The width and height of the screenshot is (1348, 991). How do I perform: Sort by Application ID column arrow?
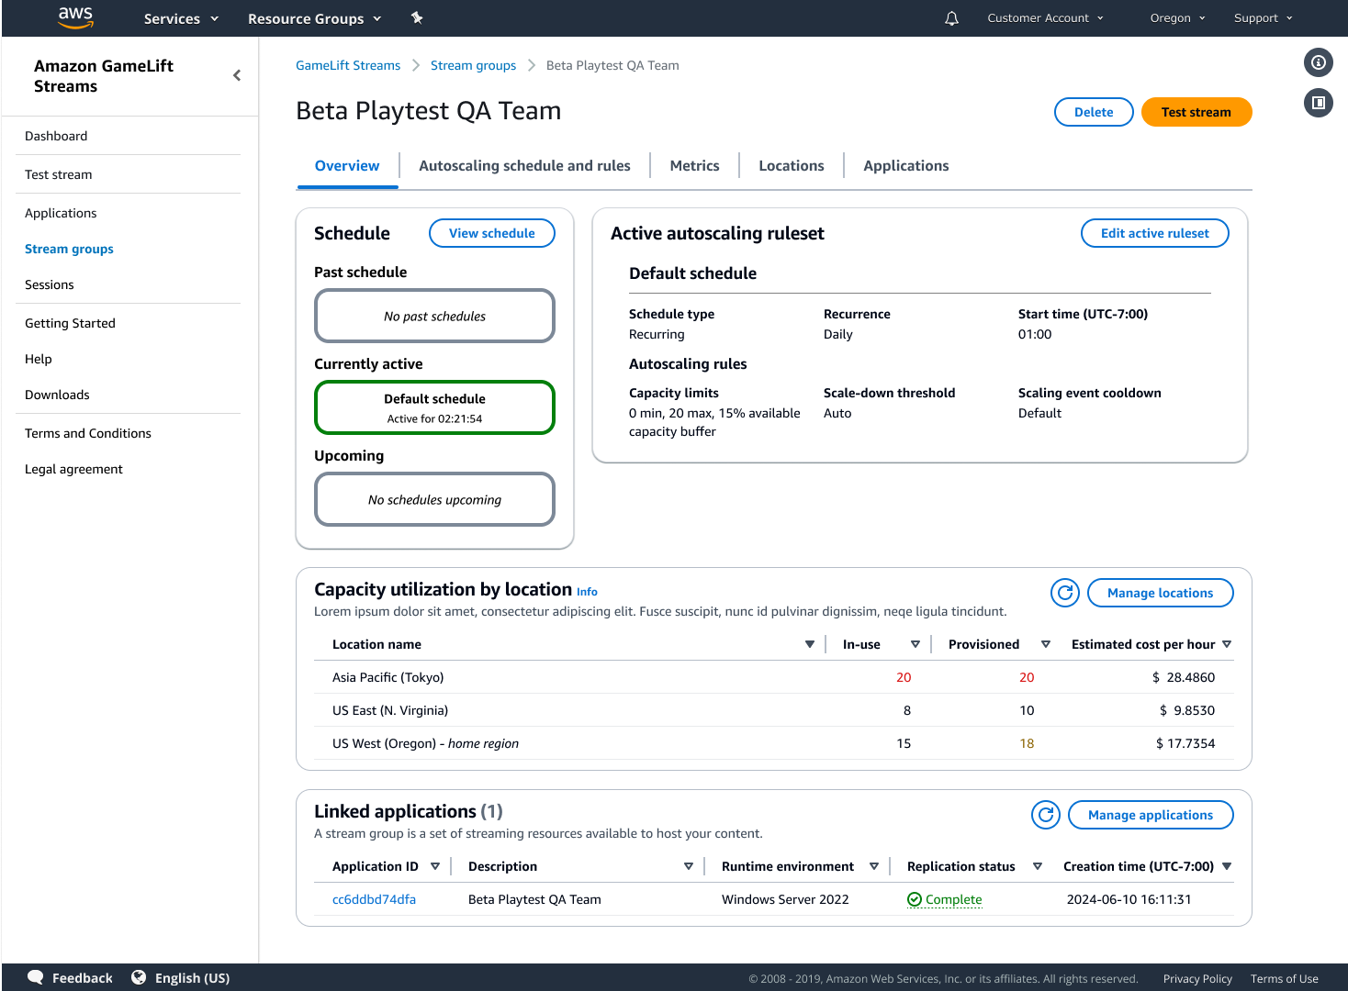point(435,866)
